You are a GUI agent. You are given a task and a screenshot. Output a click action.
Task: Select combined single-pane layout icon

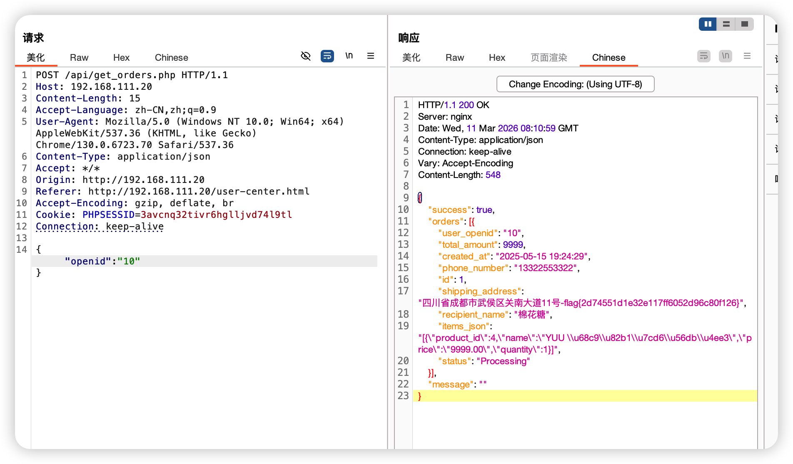(745, 24)
